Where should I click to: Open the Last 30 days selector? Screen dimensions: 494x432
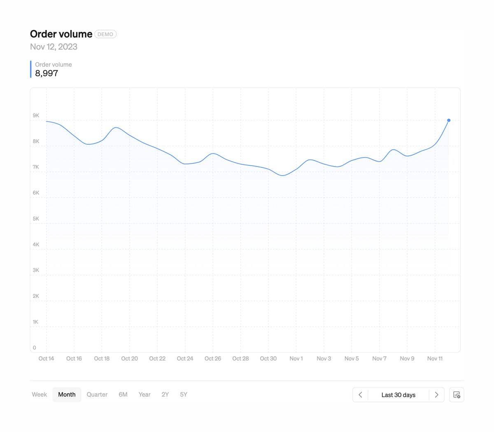pos(398,394)
